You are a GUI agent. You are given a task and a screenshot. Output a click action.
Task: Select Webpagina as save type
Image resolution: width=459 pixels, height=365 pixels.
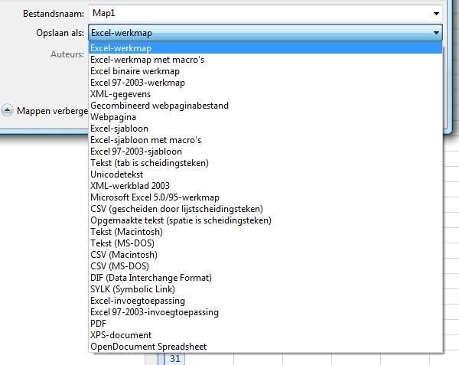(x=265, y=117)
